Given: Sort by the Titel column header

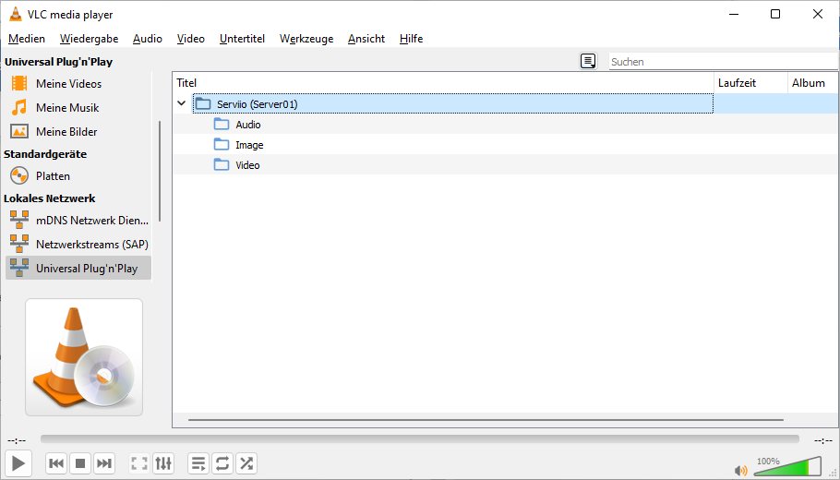Looking at the screenshot, I should click(x=443, y=83).
